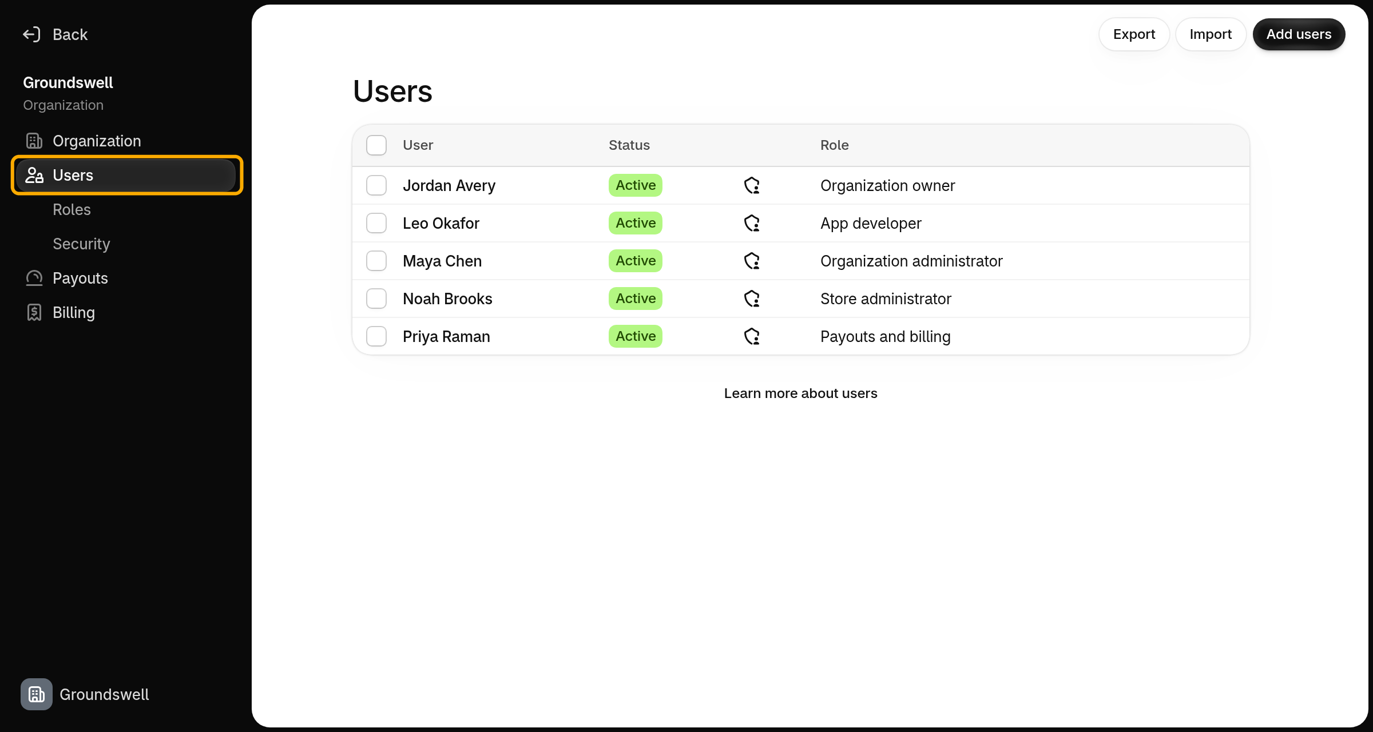Click the Organization owner role text

tap(887, 185)
